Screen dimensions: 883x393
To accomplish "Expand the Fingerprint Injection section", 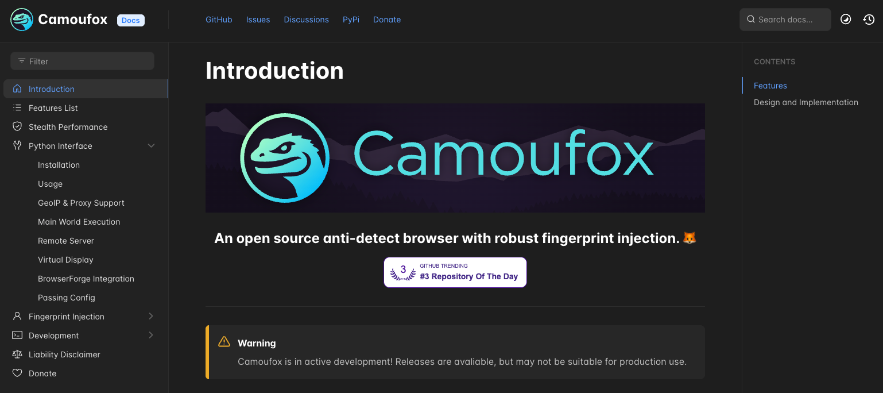I will coord(151,316).
